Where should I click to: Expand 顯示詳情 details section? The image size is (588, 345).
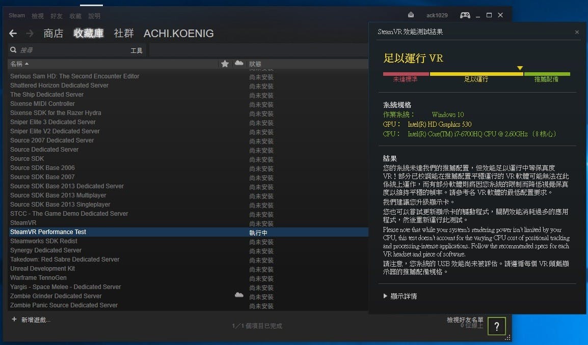400,296
